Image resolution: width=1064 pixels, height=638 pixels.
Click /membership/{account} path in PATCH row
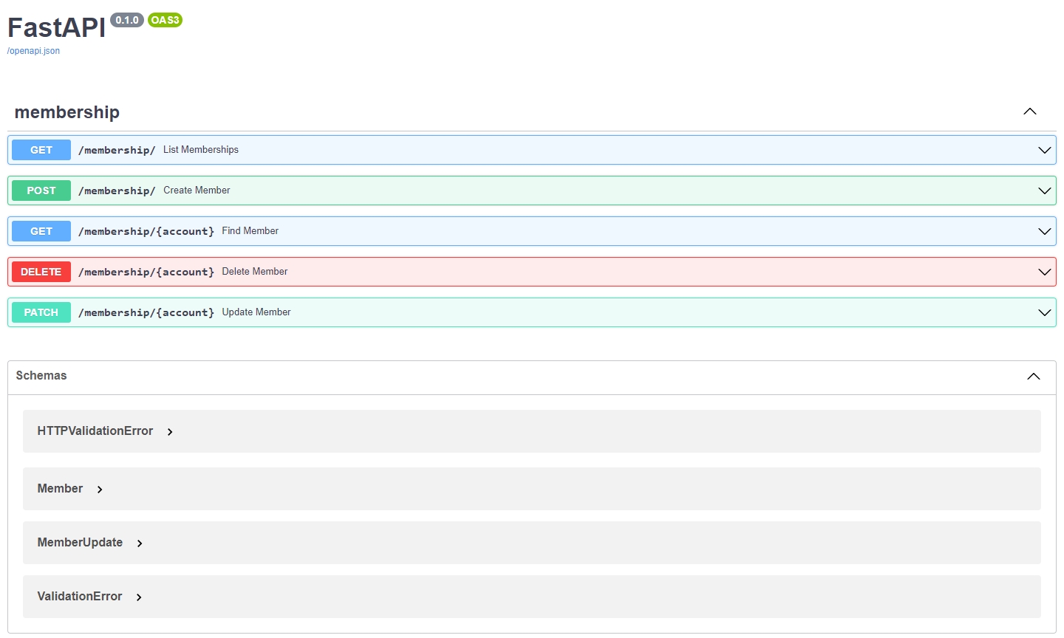point(146,312)
